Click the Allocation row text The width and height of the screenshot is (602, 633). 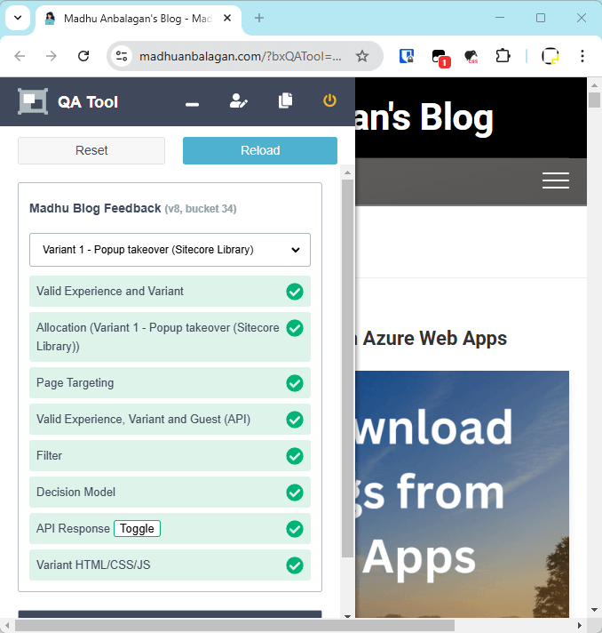(x=158, y=337)
